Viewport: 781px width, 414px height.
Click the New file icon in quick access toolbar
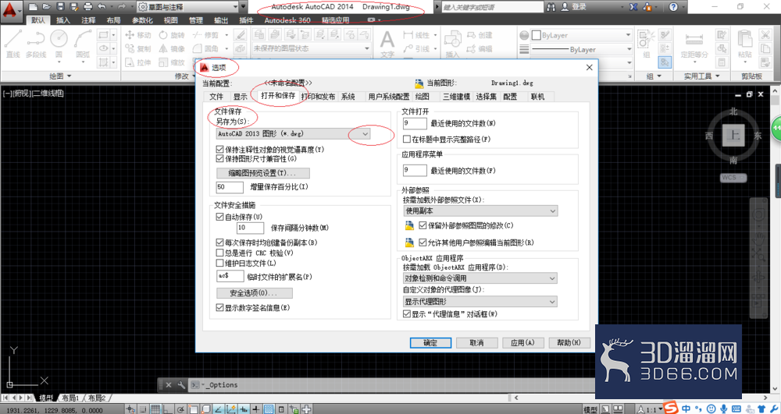tap(33, 7)
